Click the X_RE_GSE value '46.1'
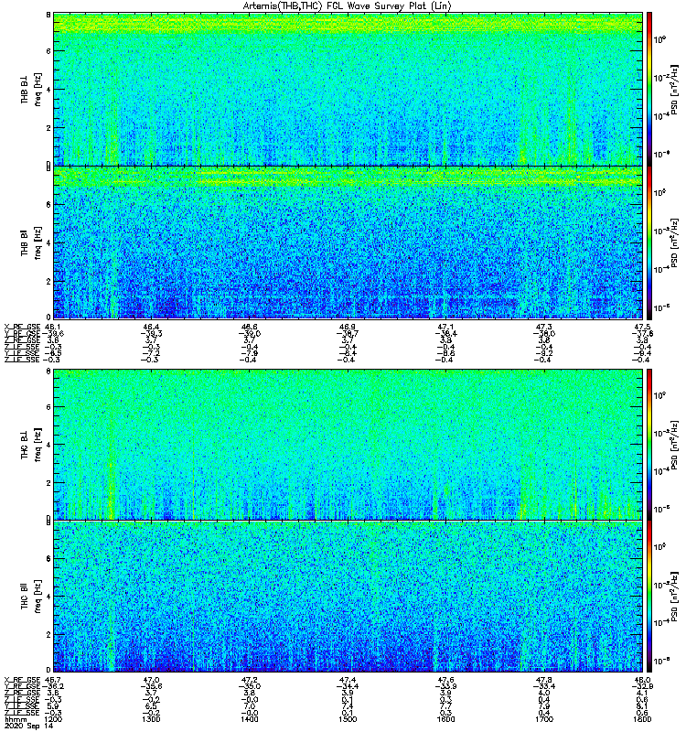The height and width of the screenshot is (732, 686). (53, 327)
